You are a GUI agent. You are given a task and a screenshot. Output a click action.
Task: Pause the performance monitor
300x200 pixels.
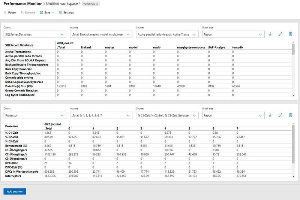[10, 12]
